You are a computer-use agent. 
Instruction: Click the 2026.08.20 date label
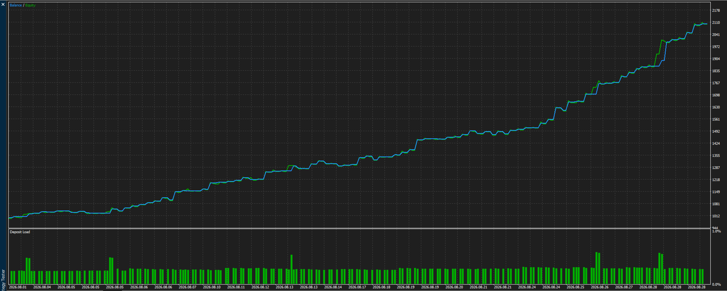click(x=454, y=287)
